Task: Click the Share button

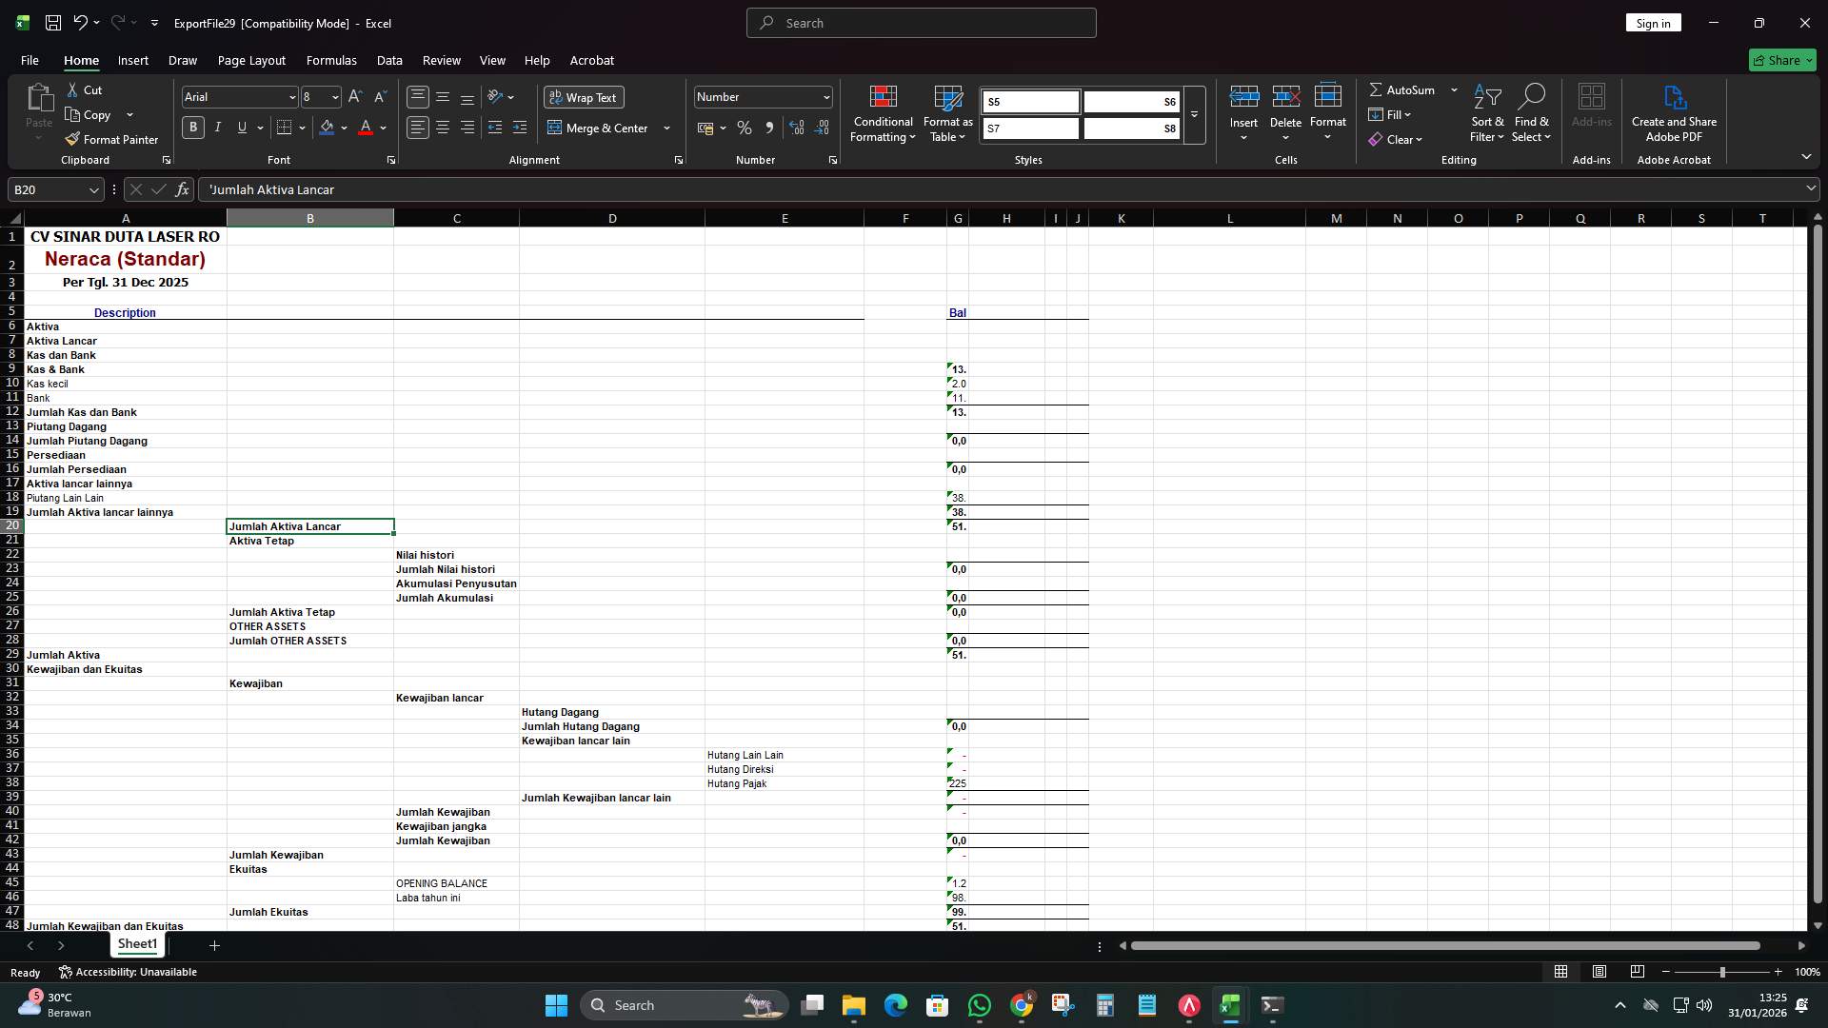Action: [x=1779, y=60]
